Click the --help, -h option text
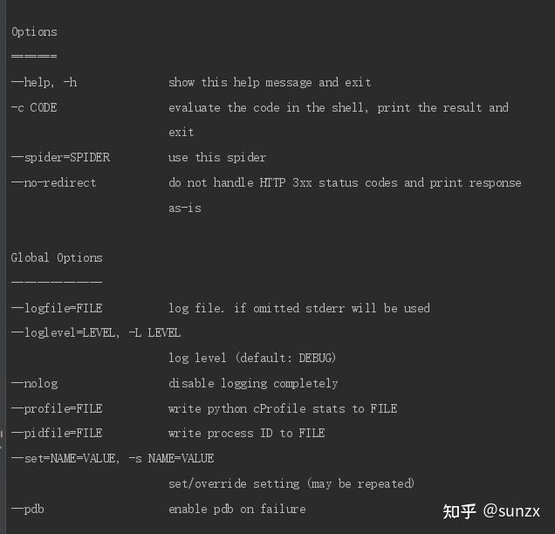Image resolution: width=555 pixels, height=534 pixels. coord(44,82)
